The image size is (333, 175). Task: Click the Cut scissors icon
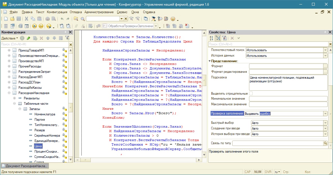pyautogui.click(x=26, y=19)
